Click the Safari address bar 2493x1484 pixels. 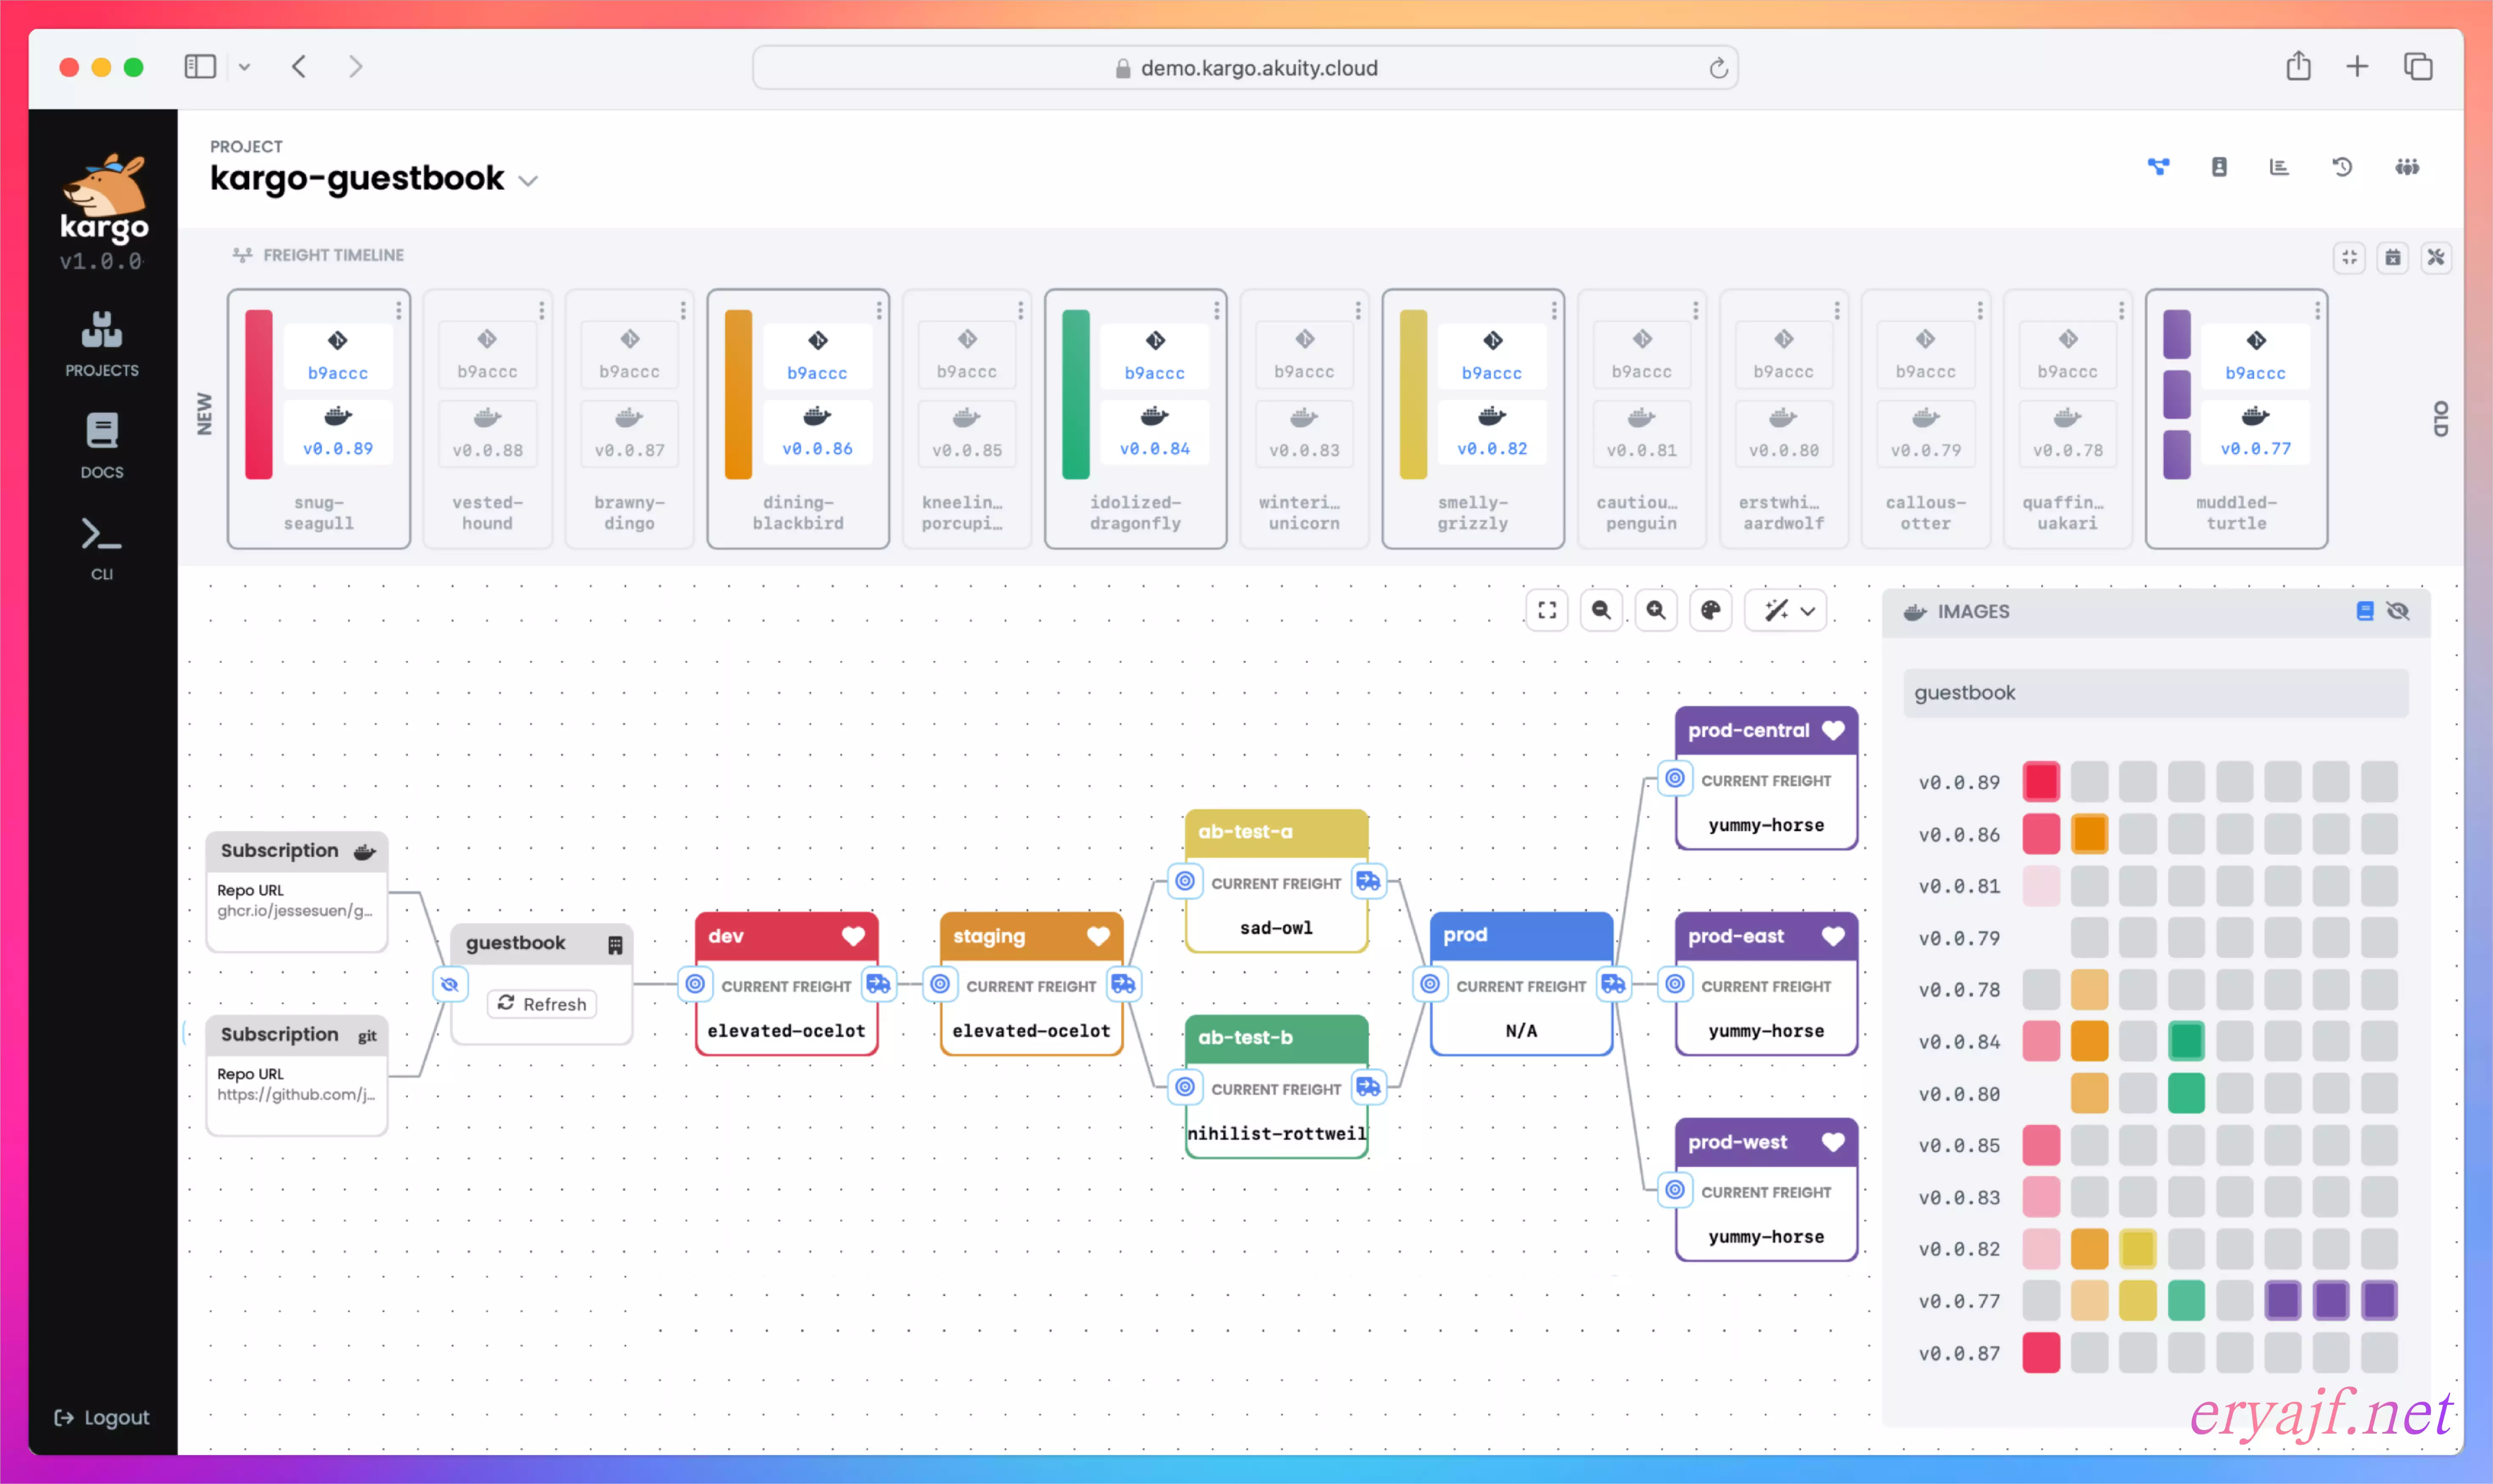pos(1245,68)
